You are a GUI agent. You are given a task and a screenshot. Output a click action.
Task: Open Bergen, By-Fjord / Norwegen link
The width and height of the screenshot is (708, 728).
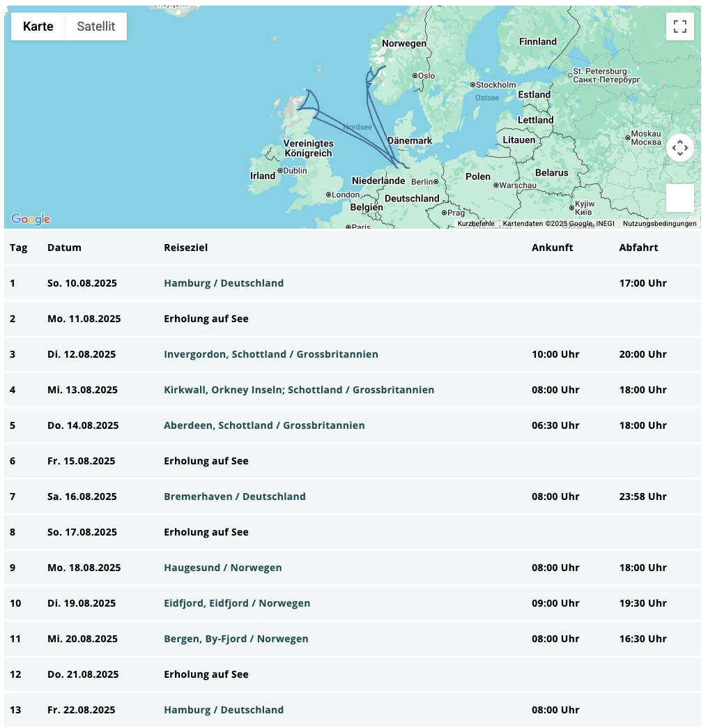coord(236,639)
